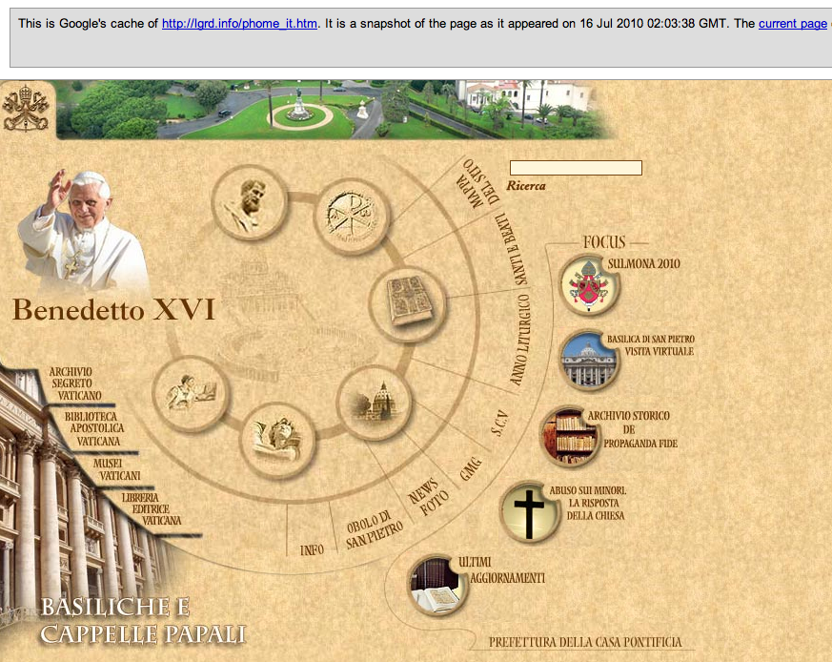Open Prefettura della Casa Pontificia link
Screen dimensions: 832x662
pos(585,643)
